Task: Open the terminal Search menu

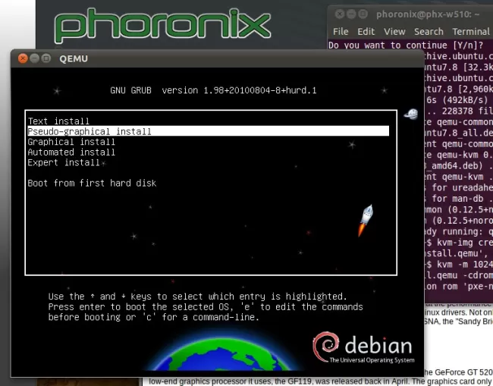Action: [429, 32]
